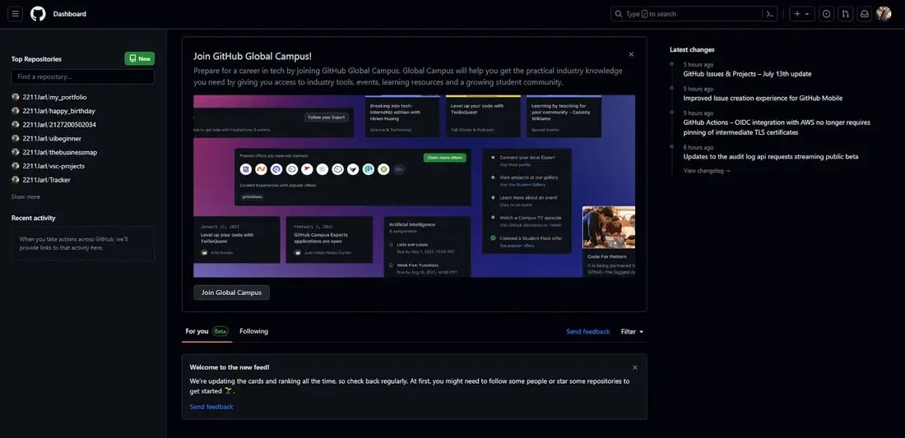The width and height of the screenshot is (905, 438).
Task: Click Send feedback next to Filter
Action: (588, 332)
